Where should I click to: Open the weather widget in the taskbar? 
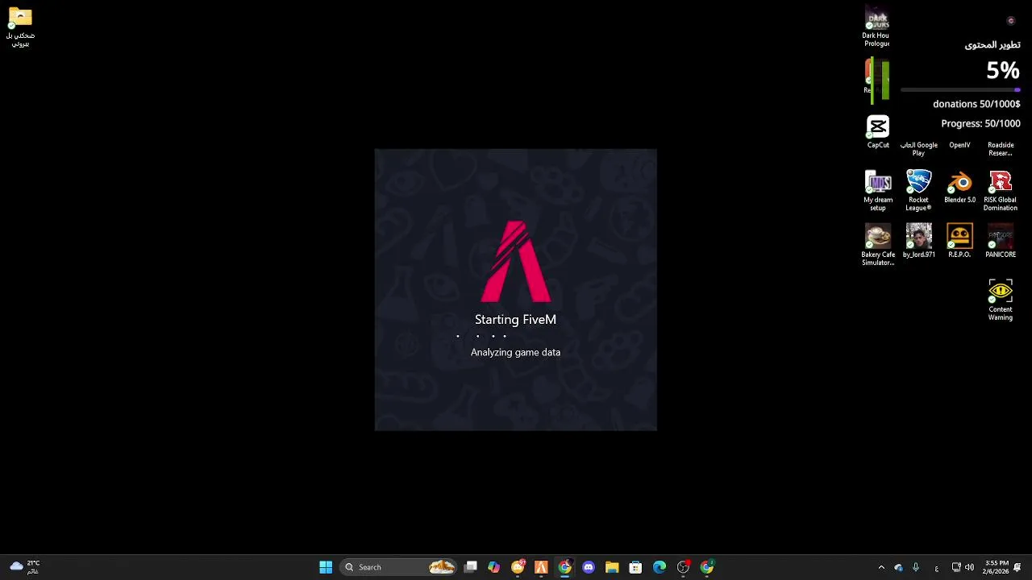[24, 567]
